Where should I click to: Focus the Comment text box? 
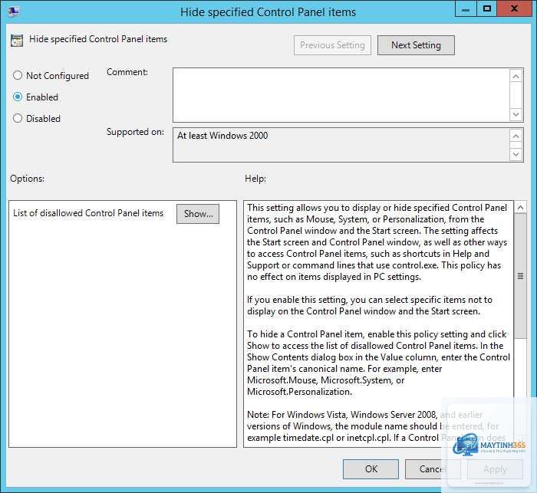341,95
